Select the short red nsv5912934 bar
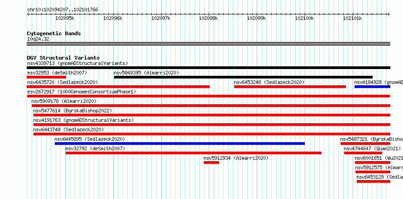The image size is (403, 199). 211,162
